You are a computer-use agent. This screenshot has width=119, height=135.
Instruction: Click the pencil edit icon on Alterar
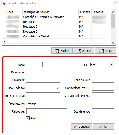79,50
